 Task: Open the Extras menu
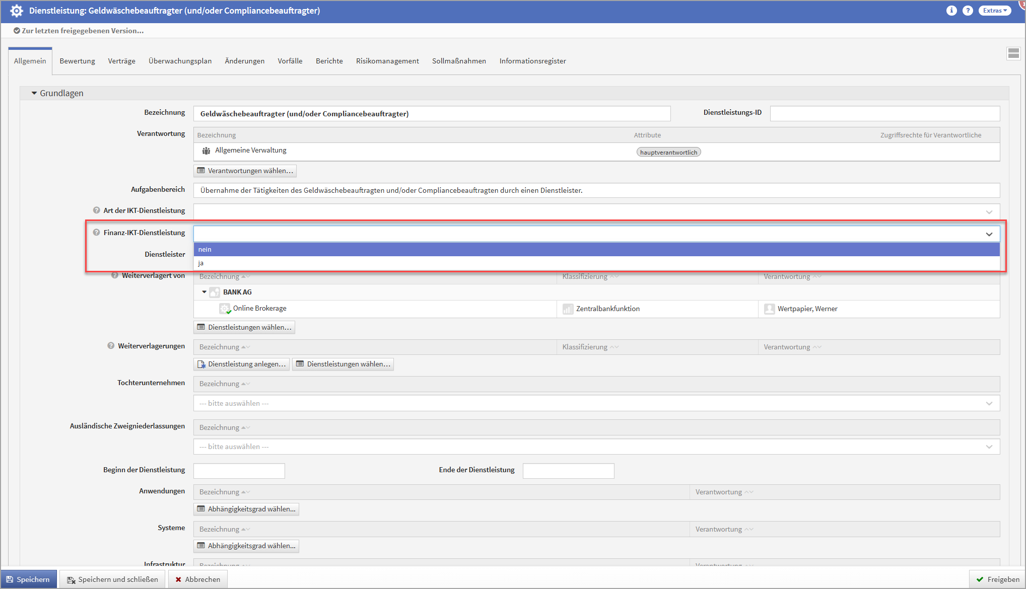(x=994, y=11)
